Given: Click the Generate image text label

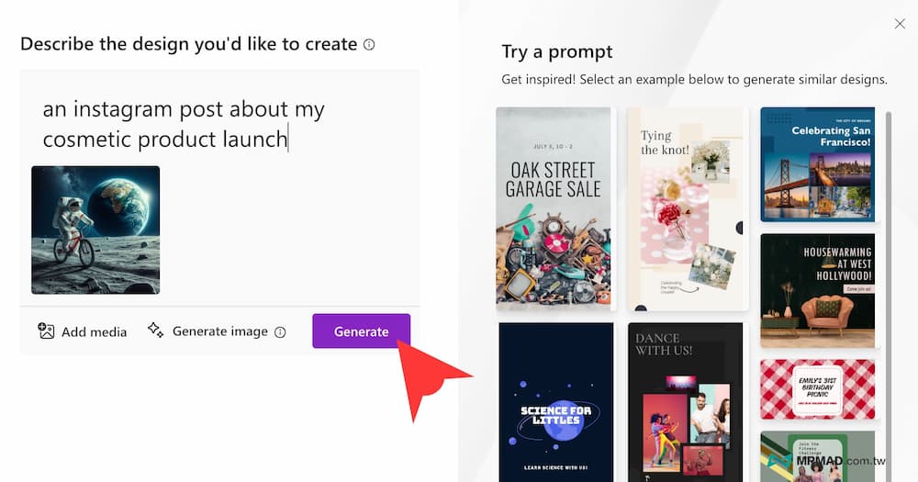Looking at the screenshot, I should tap(220, 331).
